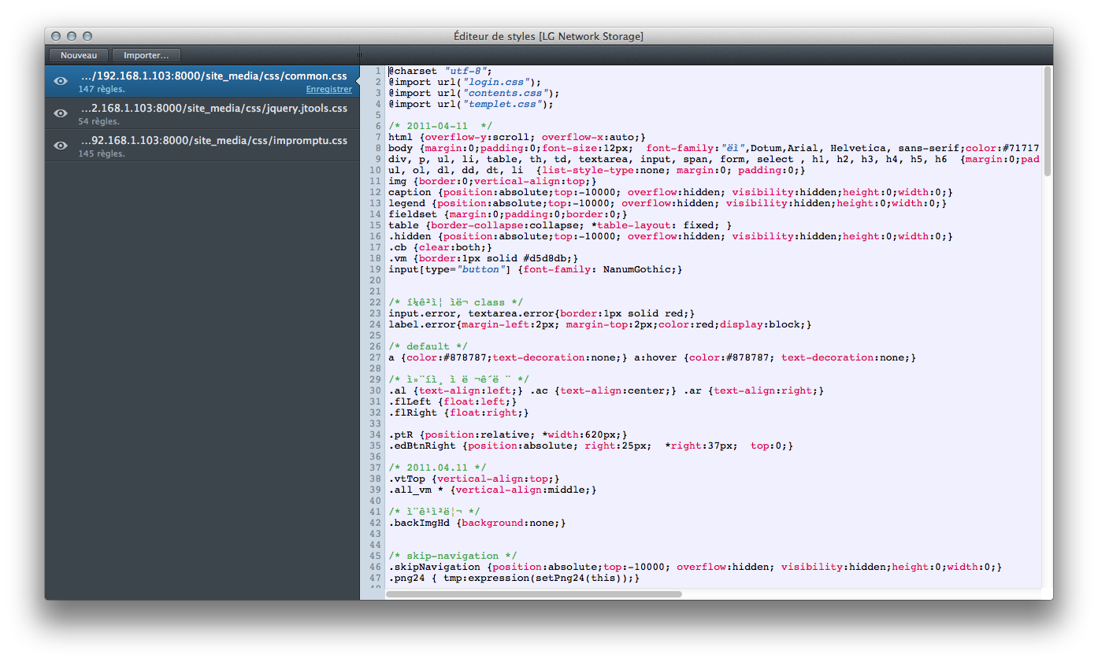The image size is (1098, 662).
Task: Click the zoom window button
Action: [87, 36]
